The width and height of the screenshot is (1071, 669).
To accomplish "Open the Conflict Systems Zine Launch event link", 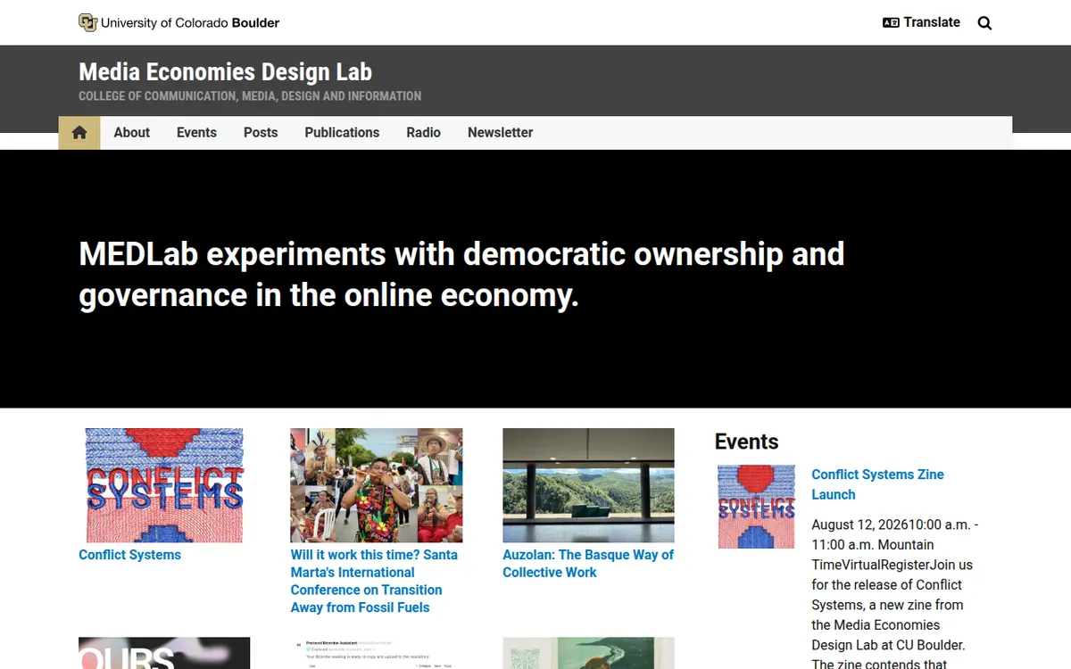I will click(877, 484).
